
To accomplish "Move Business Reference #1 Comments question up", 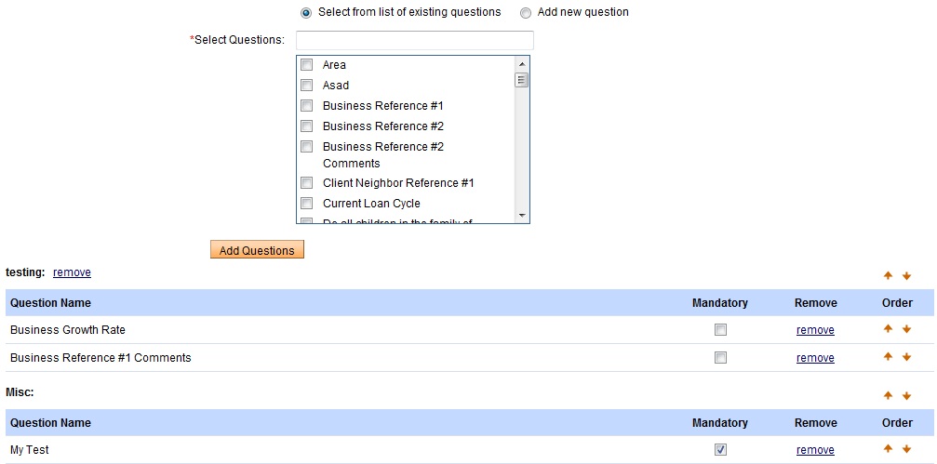I will click(888, 357).
